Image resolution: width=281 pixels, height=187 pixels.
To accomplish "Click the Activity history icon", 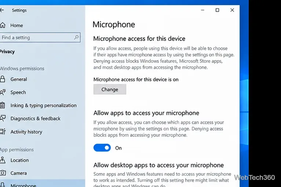I will click(3, 132).
